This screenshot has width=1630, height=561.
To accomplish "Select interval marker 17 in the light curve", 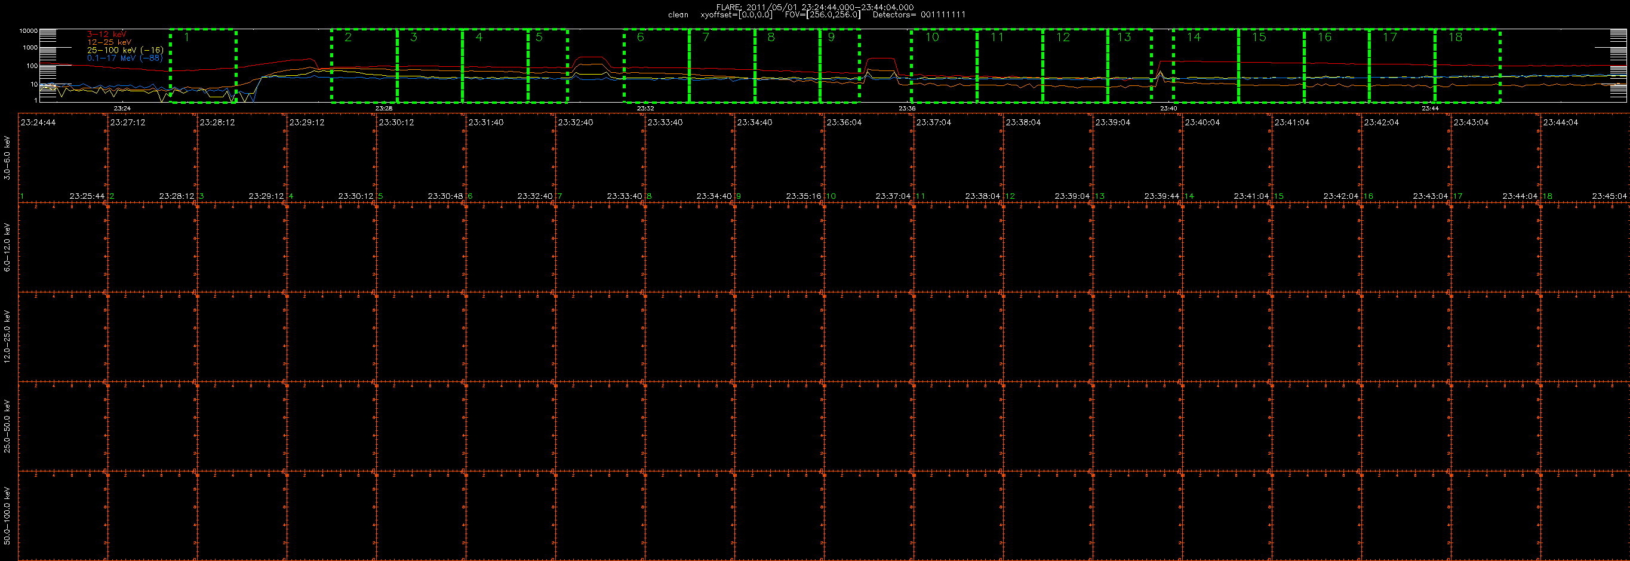I will click(x=1390, y=38).
